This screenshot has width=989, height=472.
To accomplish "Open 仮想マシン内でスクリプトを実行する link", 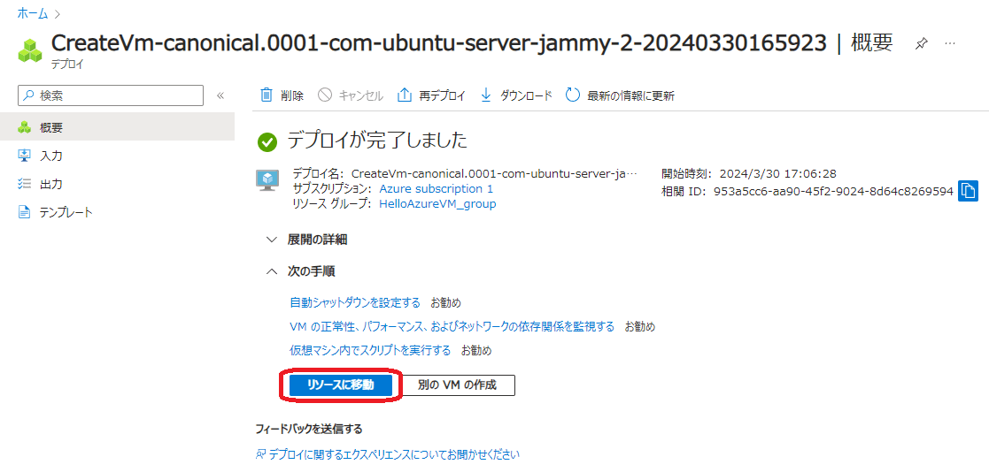I will pyautogui.click(x=370, y=351).
